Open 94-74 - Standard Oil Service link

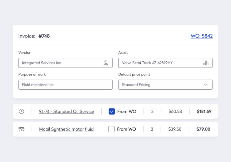[66, 111]
